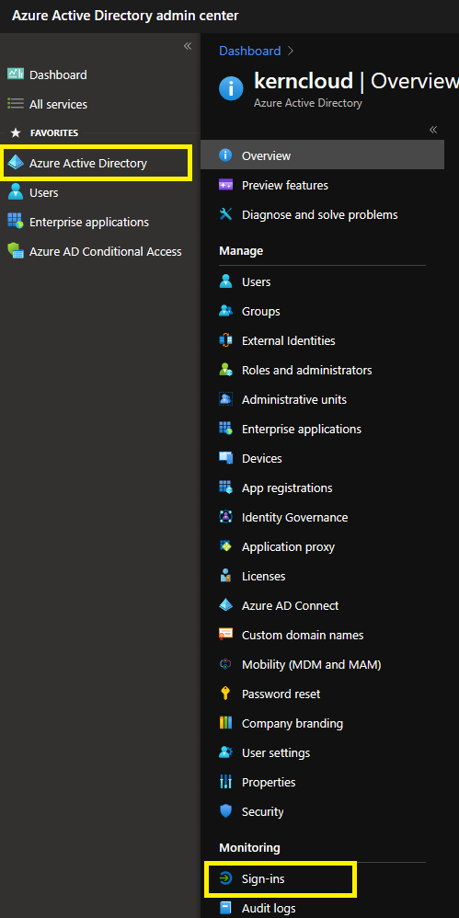Click the Administrative units icon
Image resolution: width=459 pixels, height=918 pixels.
[x=225, y=399]
